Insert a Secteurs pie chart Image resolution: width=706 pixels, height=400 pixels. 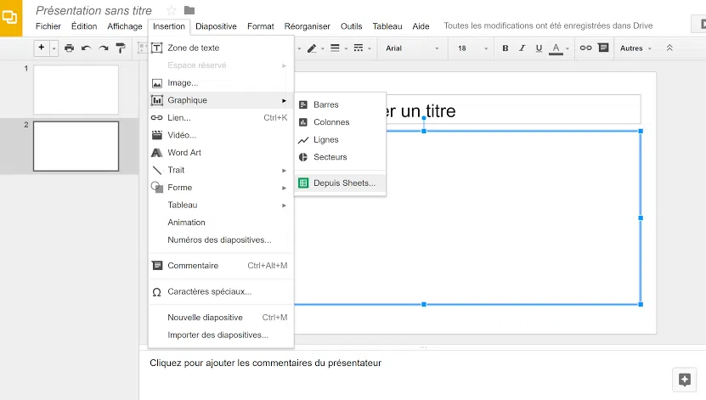[x=341, y=157]
